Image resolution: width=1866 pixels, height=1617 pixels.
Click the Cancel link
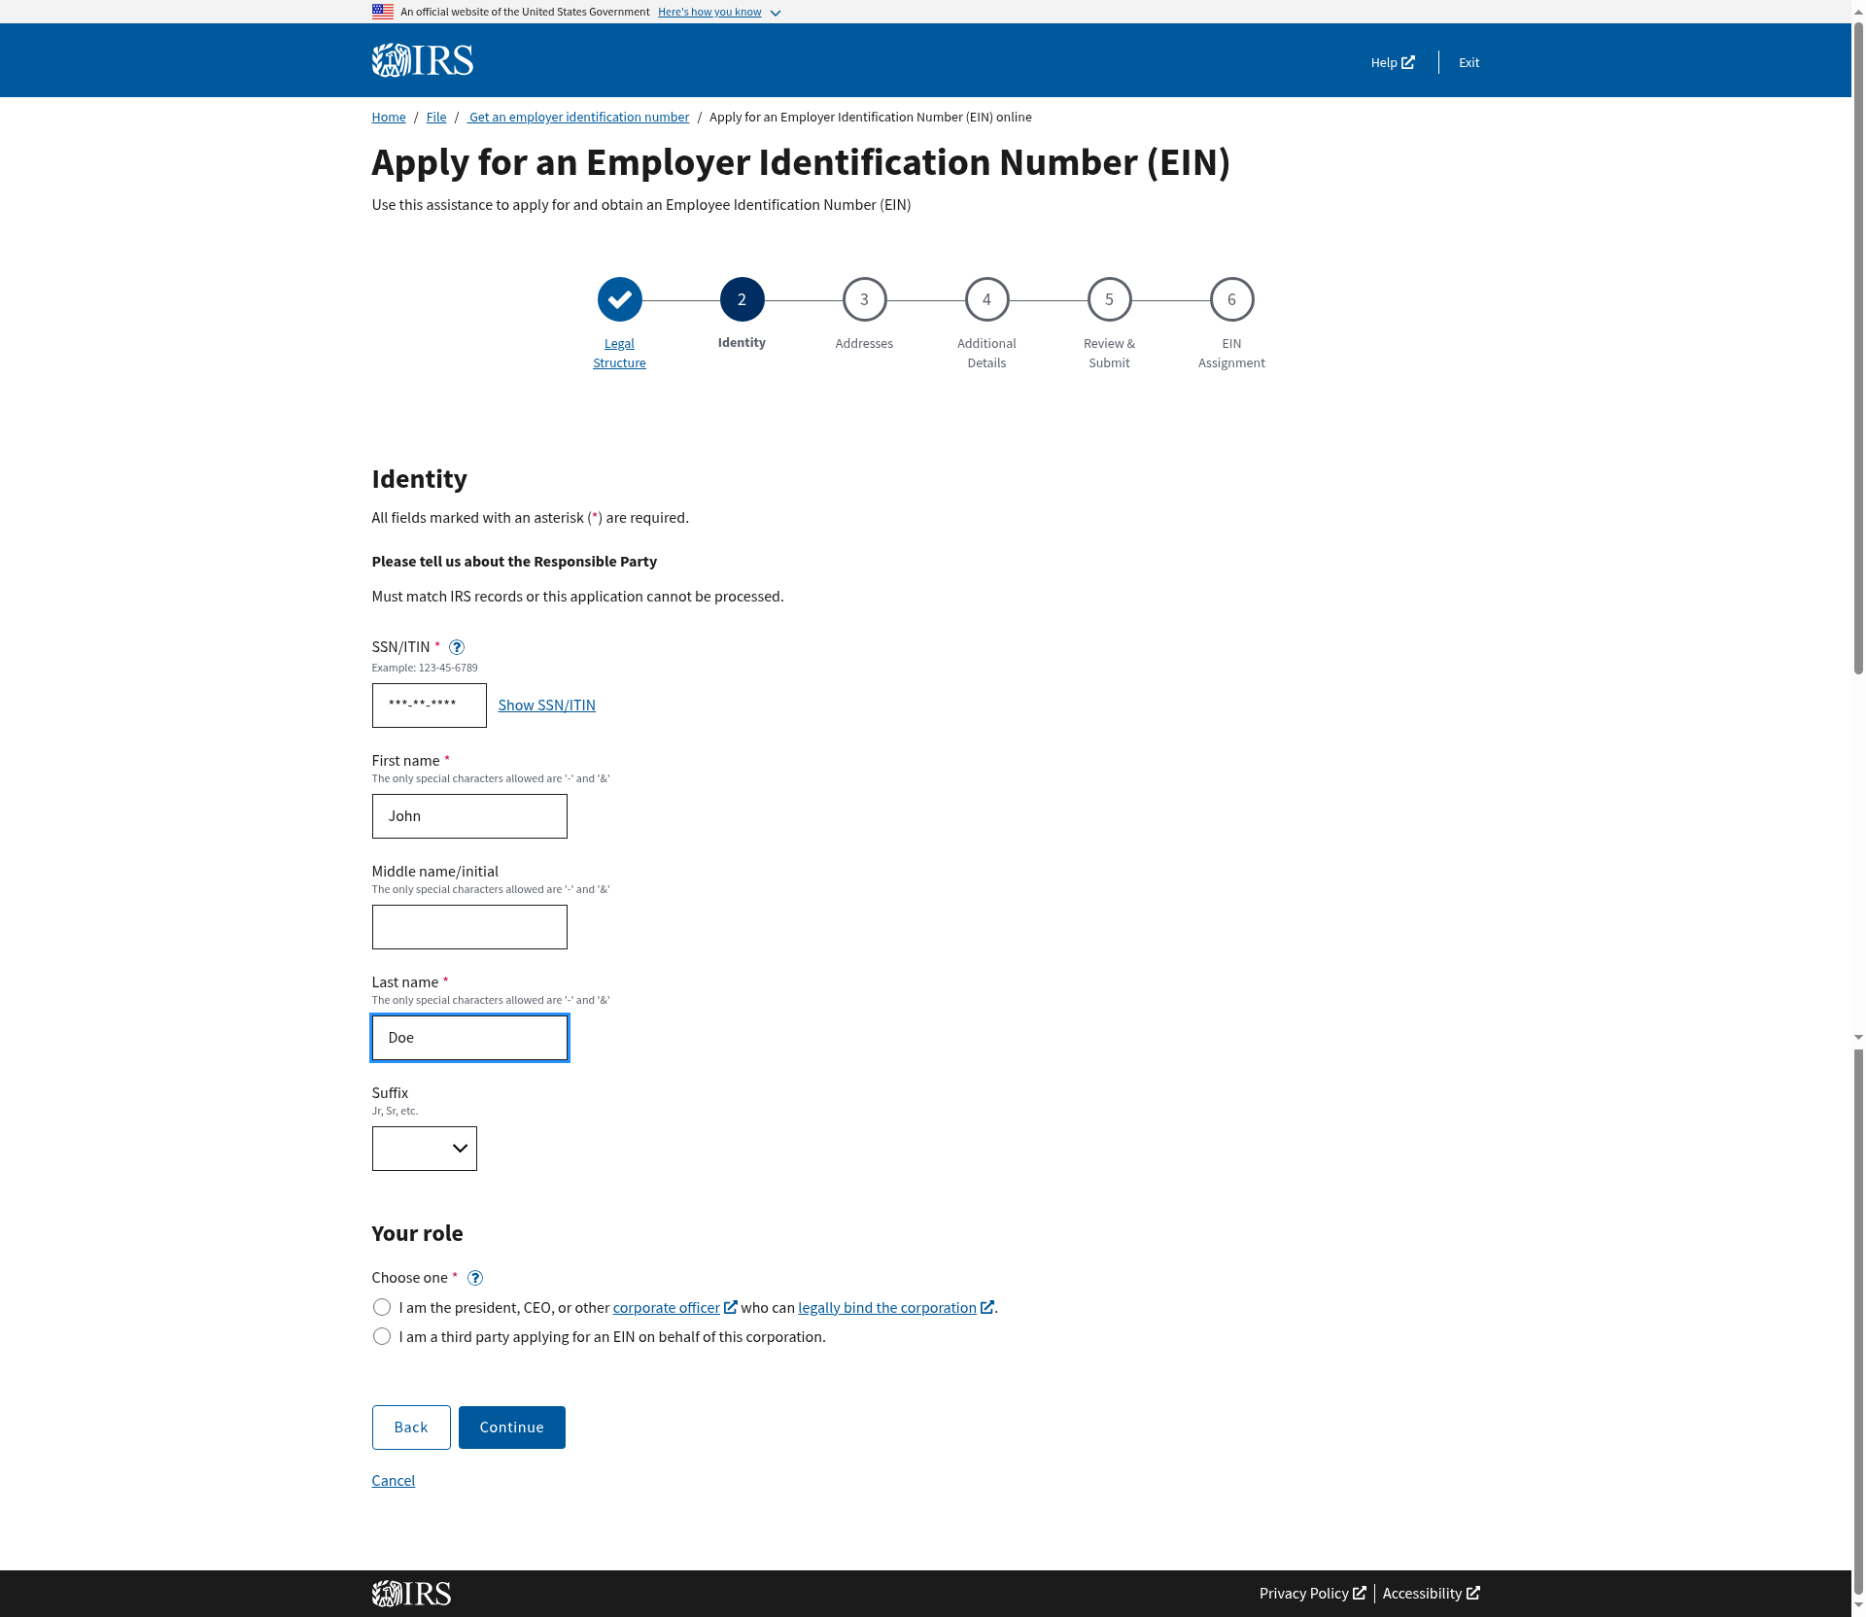tap(393, 1480)
